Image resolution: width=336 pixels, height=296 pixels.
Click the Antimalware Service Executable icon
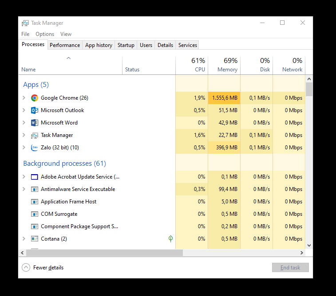35,189
